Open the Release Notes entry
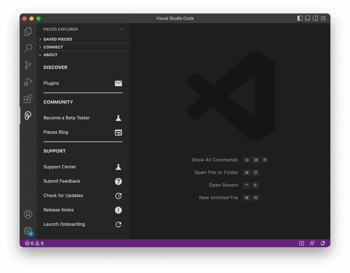Viewport: 350px width, 273px height. (x=59, y=210)
